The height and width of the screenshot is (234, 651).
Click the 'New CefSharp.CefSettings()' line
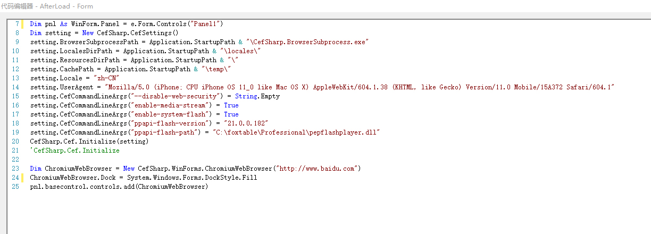tap(104, 33)
